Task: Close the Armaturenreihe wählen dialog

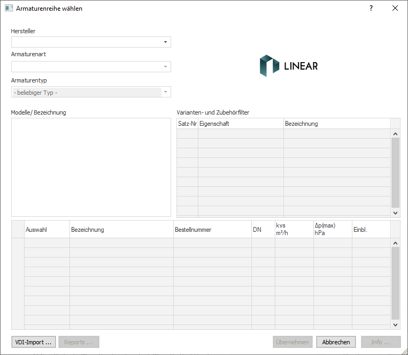Action: 395,9
